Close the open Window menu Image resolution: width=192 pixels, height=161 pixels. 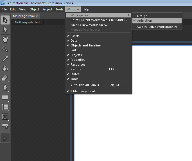click(73, 9)
